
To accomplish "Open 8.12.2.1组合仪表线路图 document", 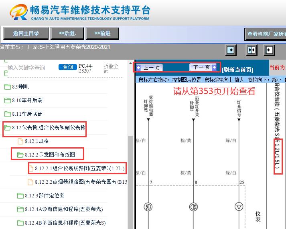I will 80,168.
